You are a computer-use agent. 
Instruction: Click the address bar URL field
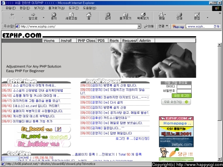point(79,26)
